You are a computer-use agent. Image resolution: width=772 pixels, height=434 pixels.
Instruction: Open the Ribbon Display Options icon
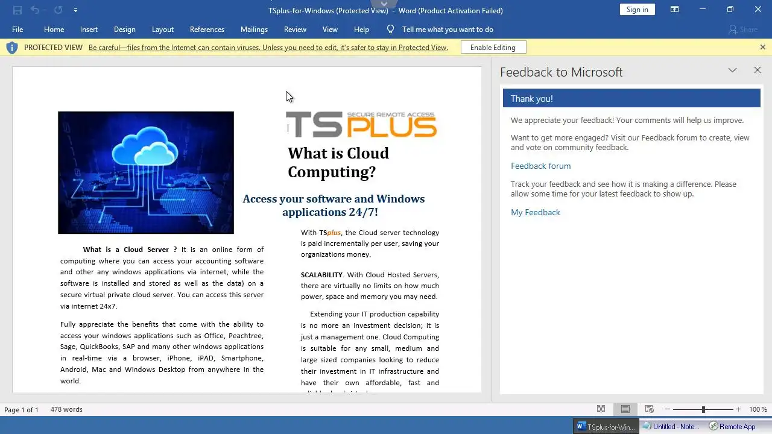[675, 10]
